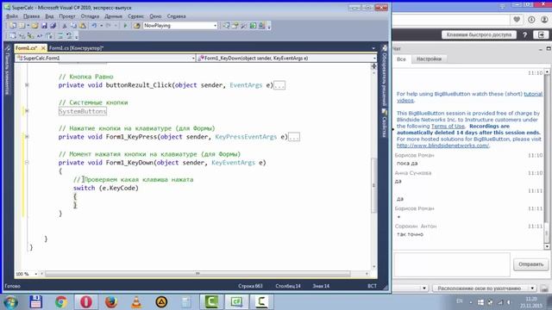Viewport: 552px width, 310px height.
Task: Click the chat message input field
Action: click(452, 264)
